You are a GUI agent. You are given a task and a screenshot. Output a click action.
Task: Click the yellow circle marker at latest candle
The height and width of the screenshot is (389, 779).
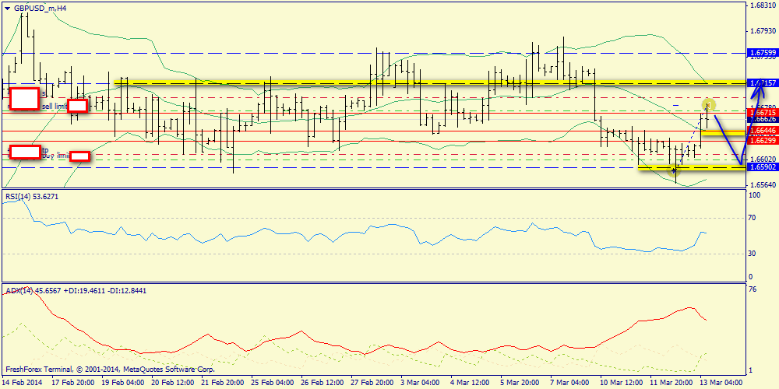[709, 104]
